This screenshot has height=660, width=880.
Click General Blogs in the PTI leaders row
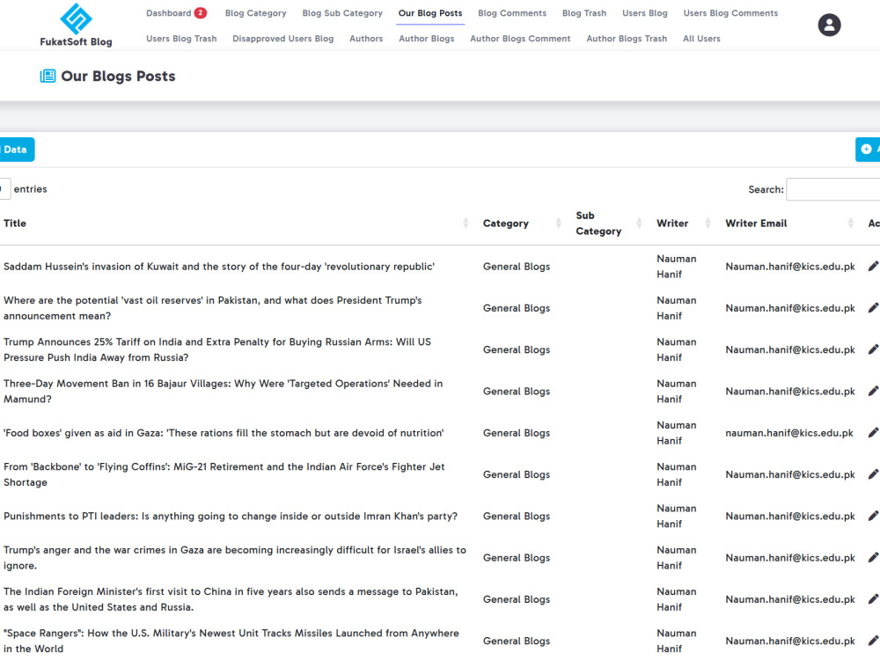[x=517, y=516]
